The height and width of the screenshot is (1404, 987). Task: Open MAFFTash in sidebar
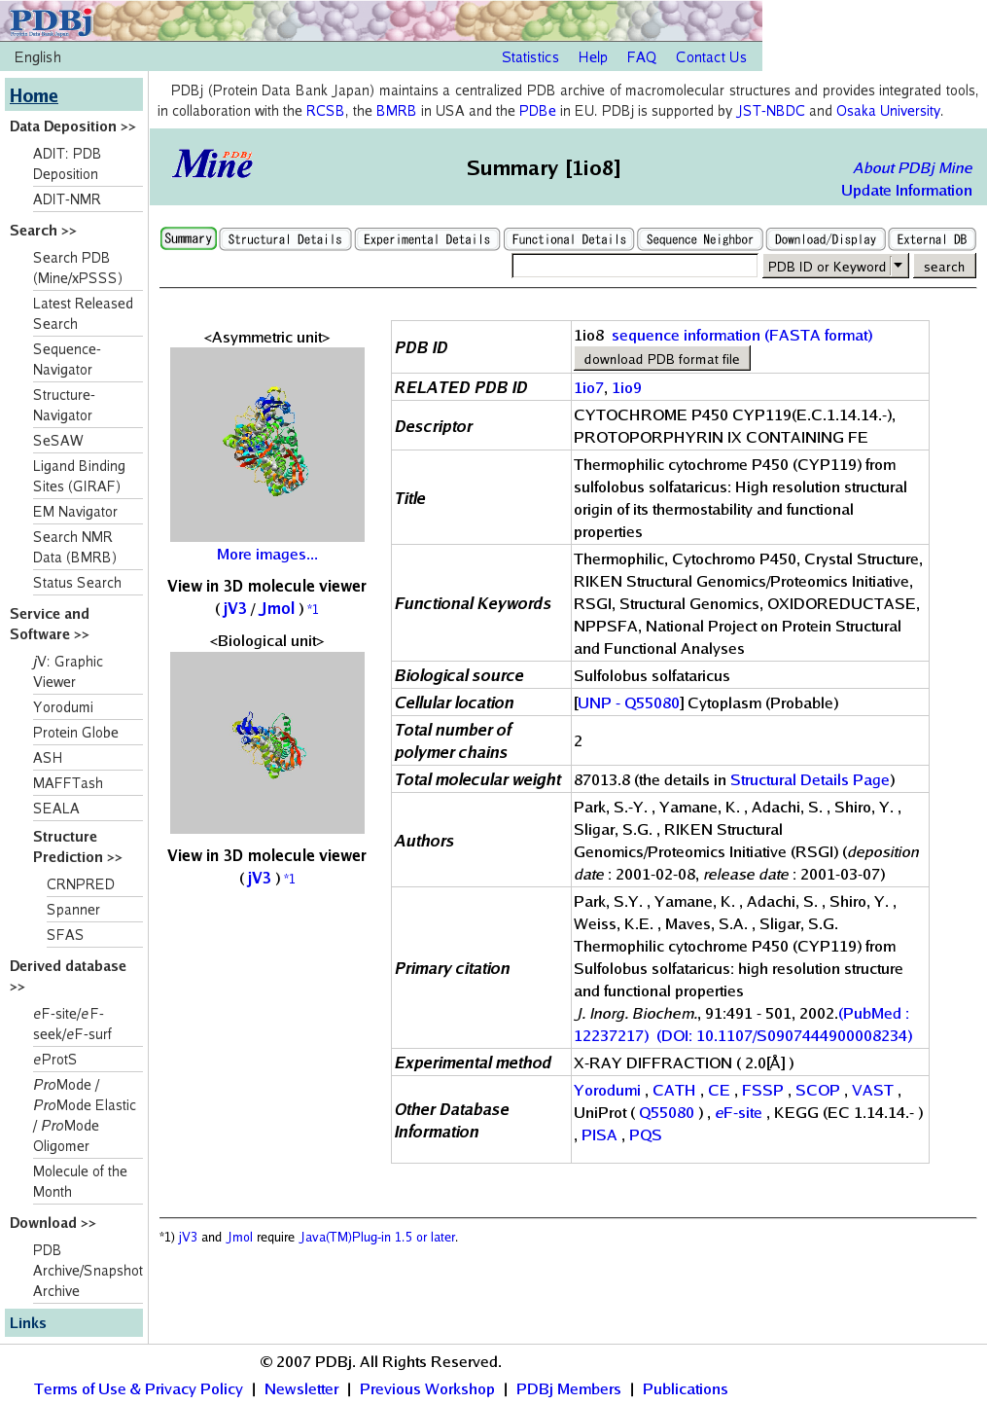point(68,783)
